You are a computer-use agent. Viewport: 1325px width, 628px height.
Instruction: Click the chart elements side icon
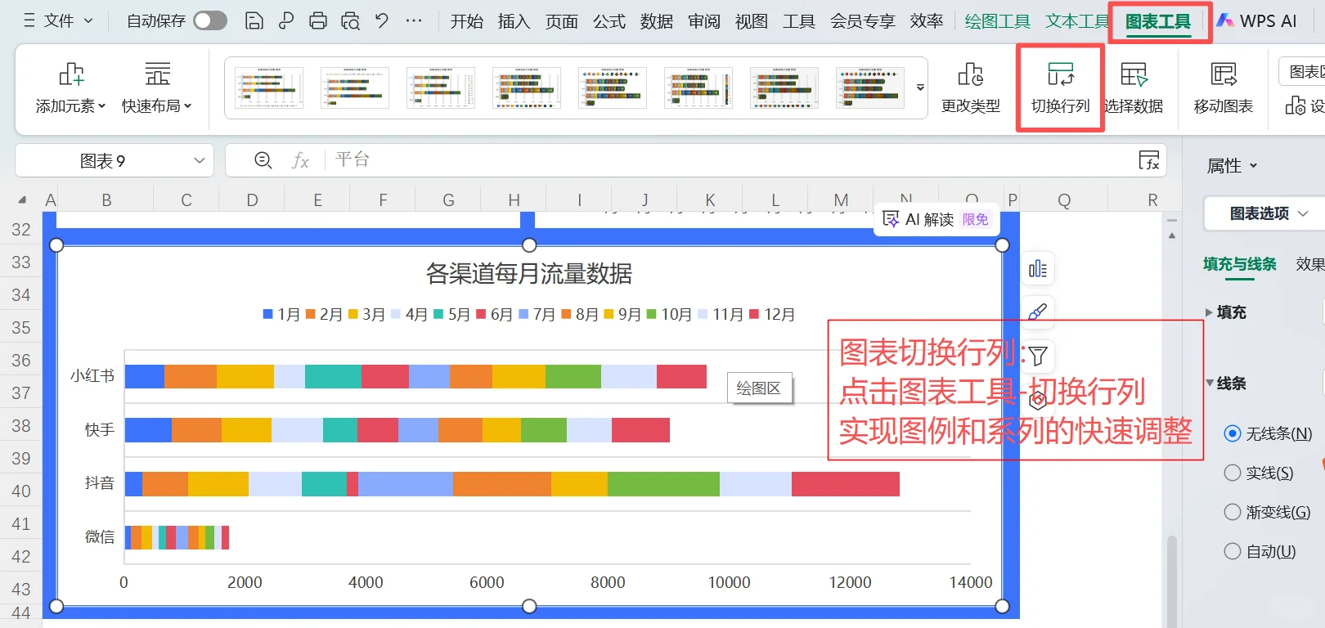pyautogui.click(x=1038, y=269)
